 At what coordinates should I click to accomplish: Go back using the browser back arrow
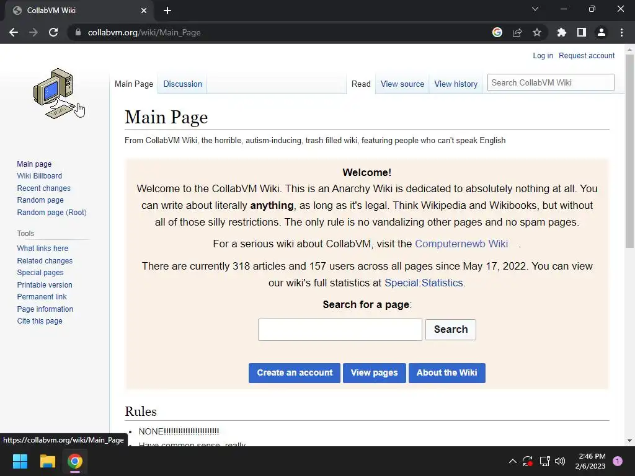(x=14, y=32)
